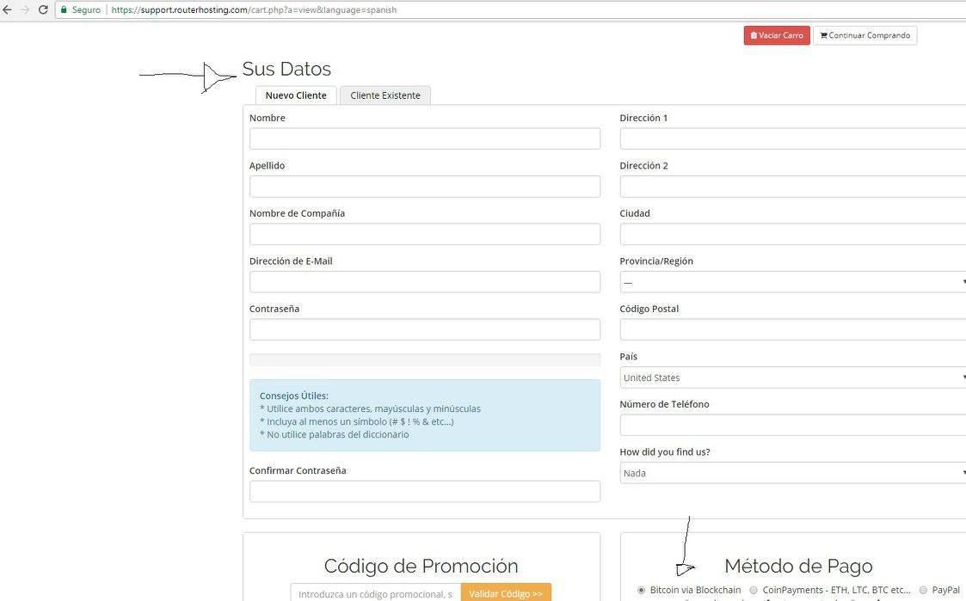Click the browser reload icon
The height and width of the screenshot is (601, 966).
[x=43, y=9]
